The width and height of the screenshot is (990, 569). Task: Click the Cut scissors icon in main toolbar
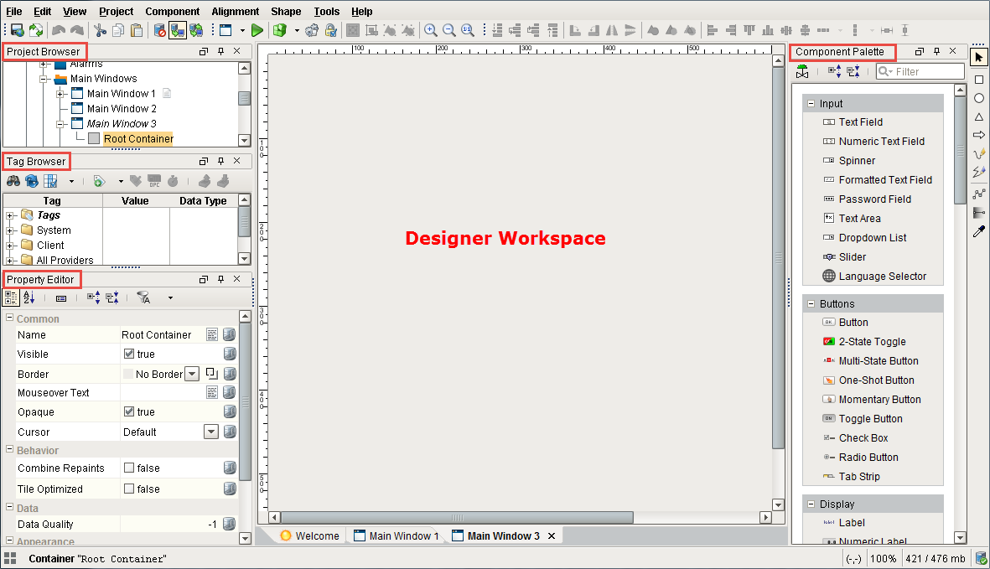point(100,30)
